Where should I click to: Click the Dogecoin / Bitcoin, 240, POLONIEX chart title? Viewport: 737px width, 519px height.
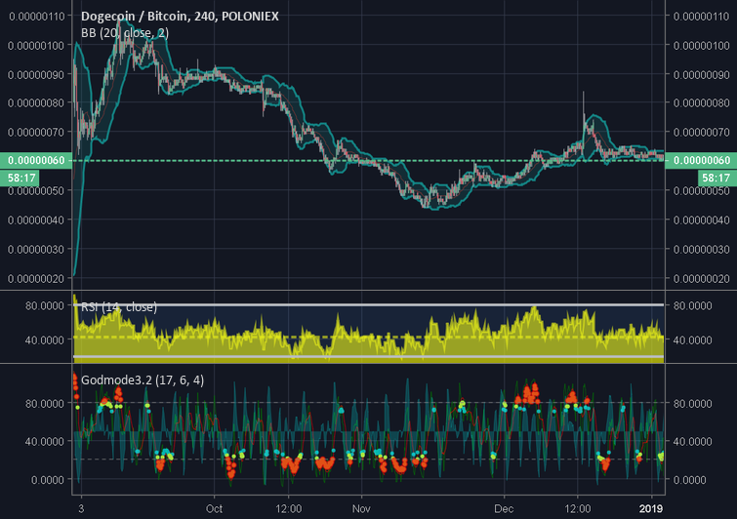click(x=180, y=17)
